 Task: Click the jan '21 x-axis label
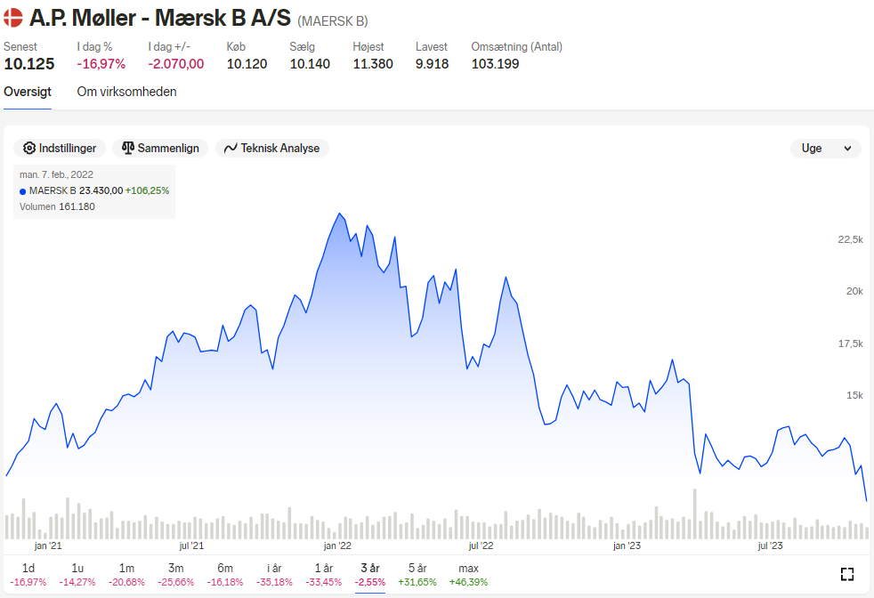48,545
